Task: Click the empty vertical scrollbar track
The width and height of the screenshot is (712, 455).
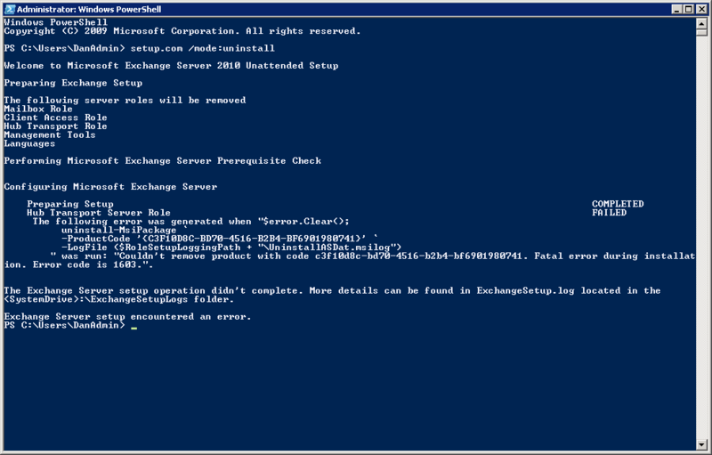Action: [x=701, y=236]
